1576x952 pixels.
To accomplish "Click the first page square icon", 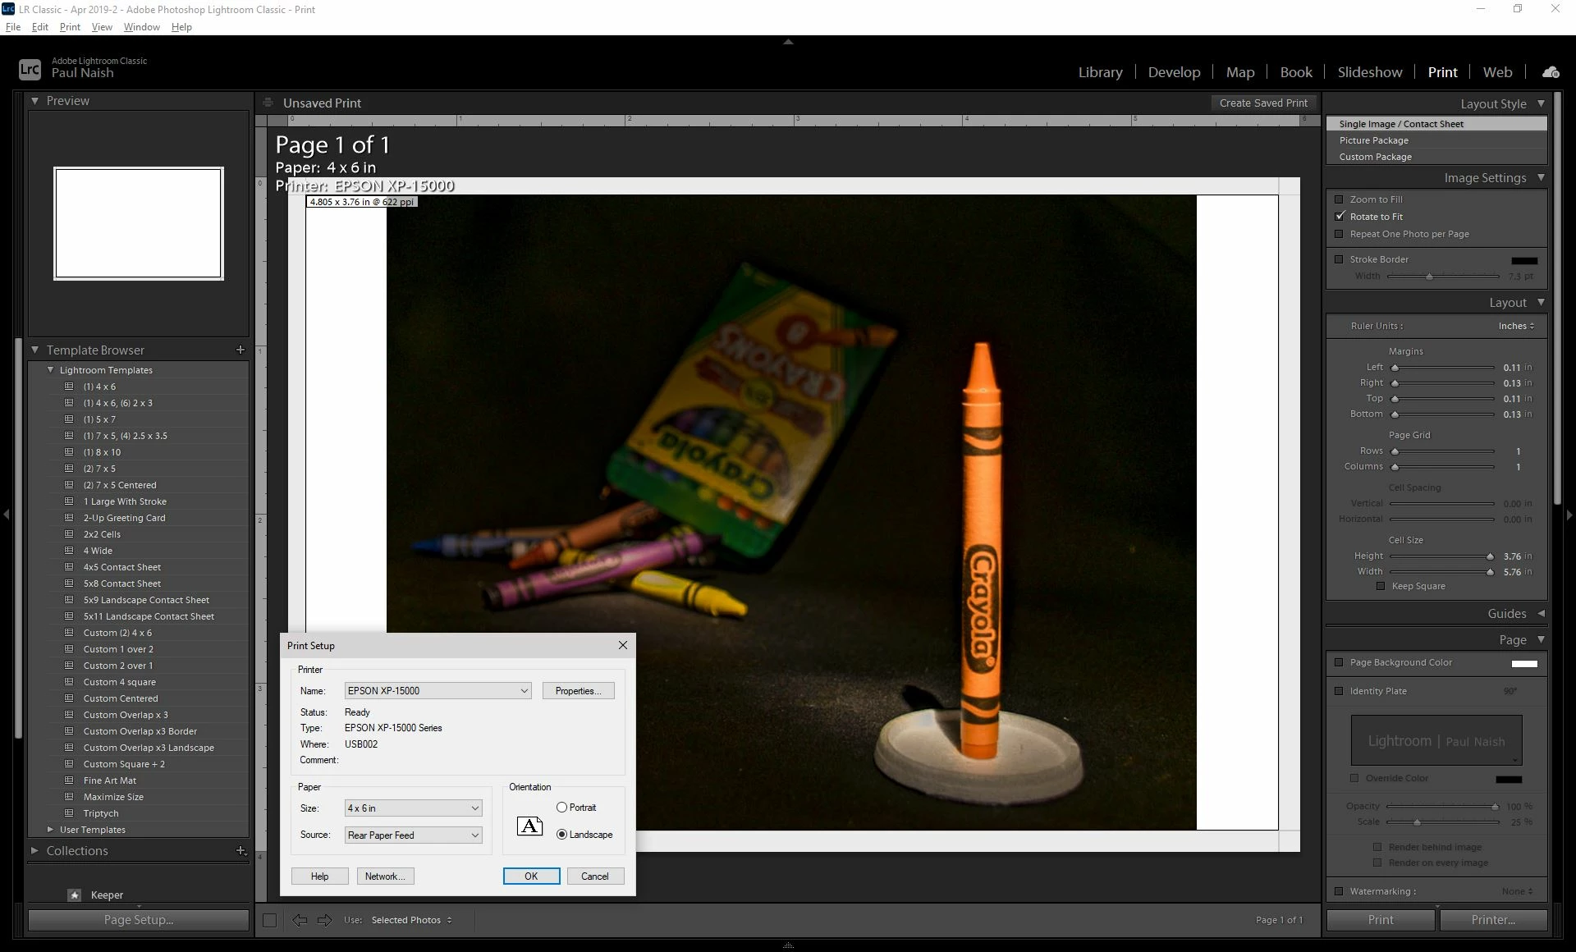I will [x=269, y=920].
